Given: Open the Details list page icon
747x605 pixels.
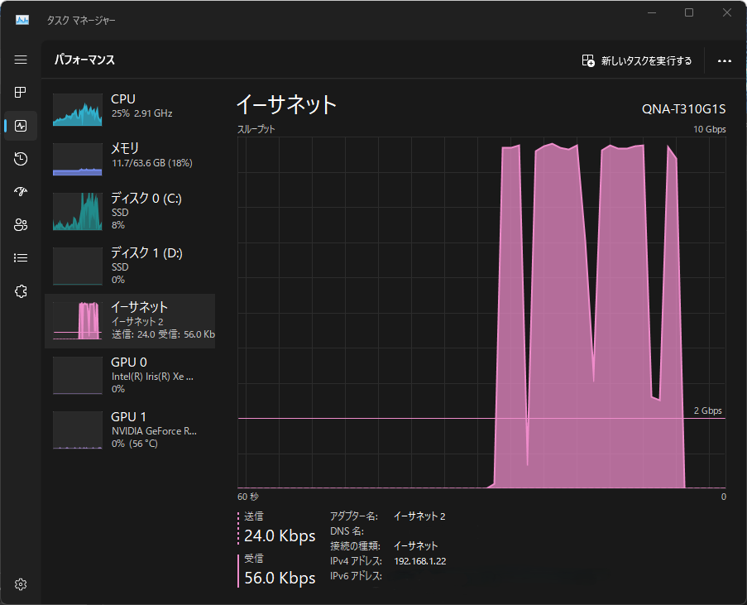Looking at the screenshot, I should coord(21,258).
